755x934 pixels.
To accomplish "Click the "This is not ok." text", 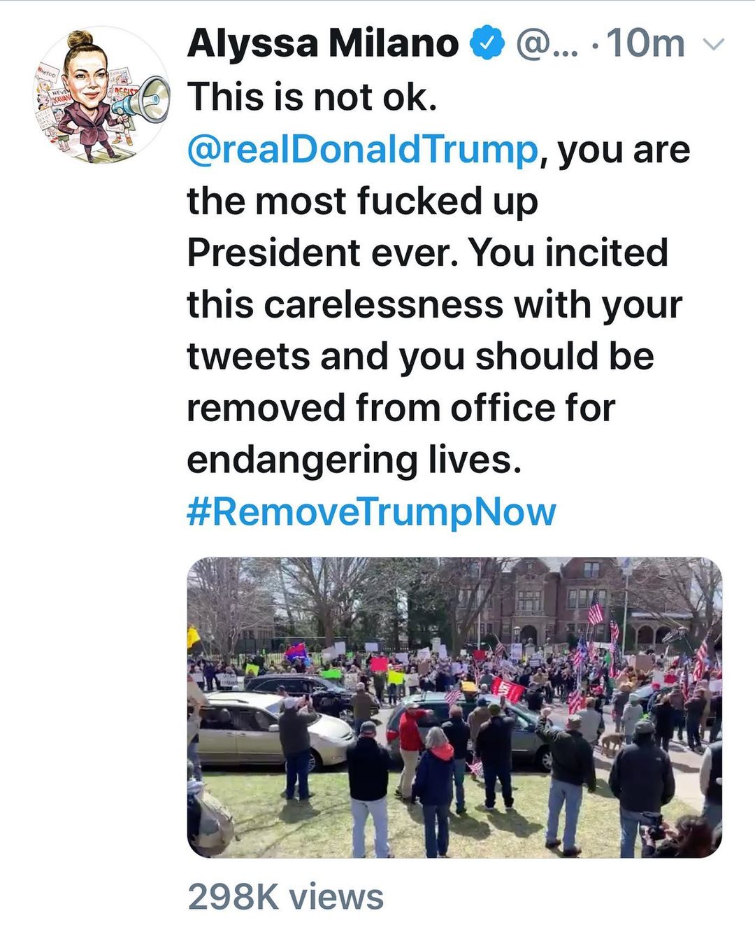I will (x=312, y=97).
